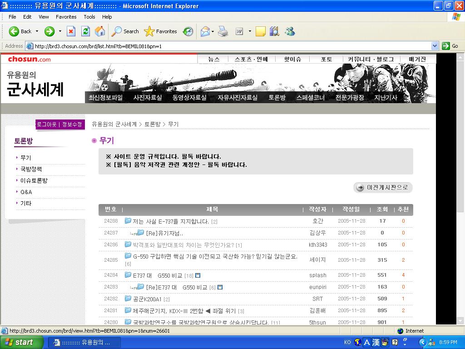The height and width of the screenshot is (349, 465).
Task: Open the Search panel with the magnifier icon
Action: pyautogui.click(x=119, y=31)
